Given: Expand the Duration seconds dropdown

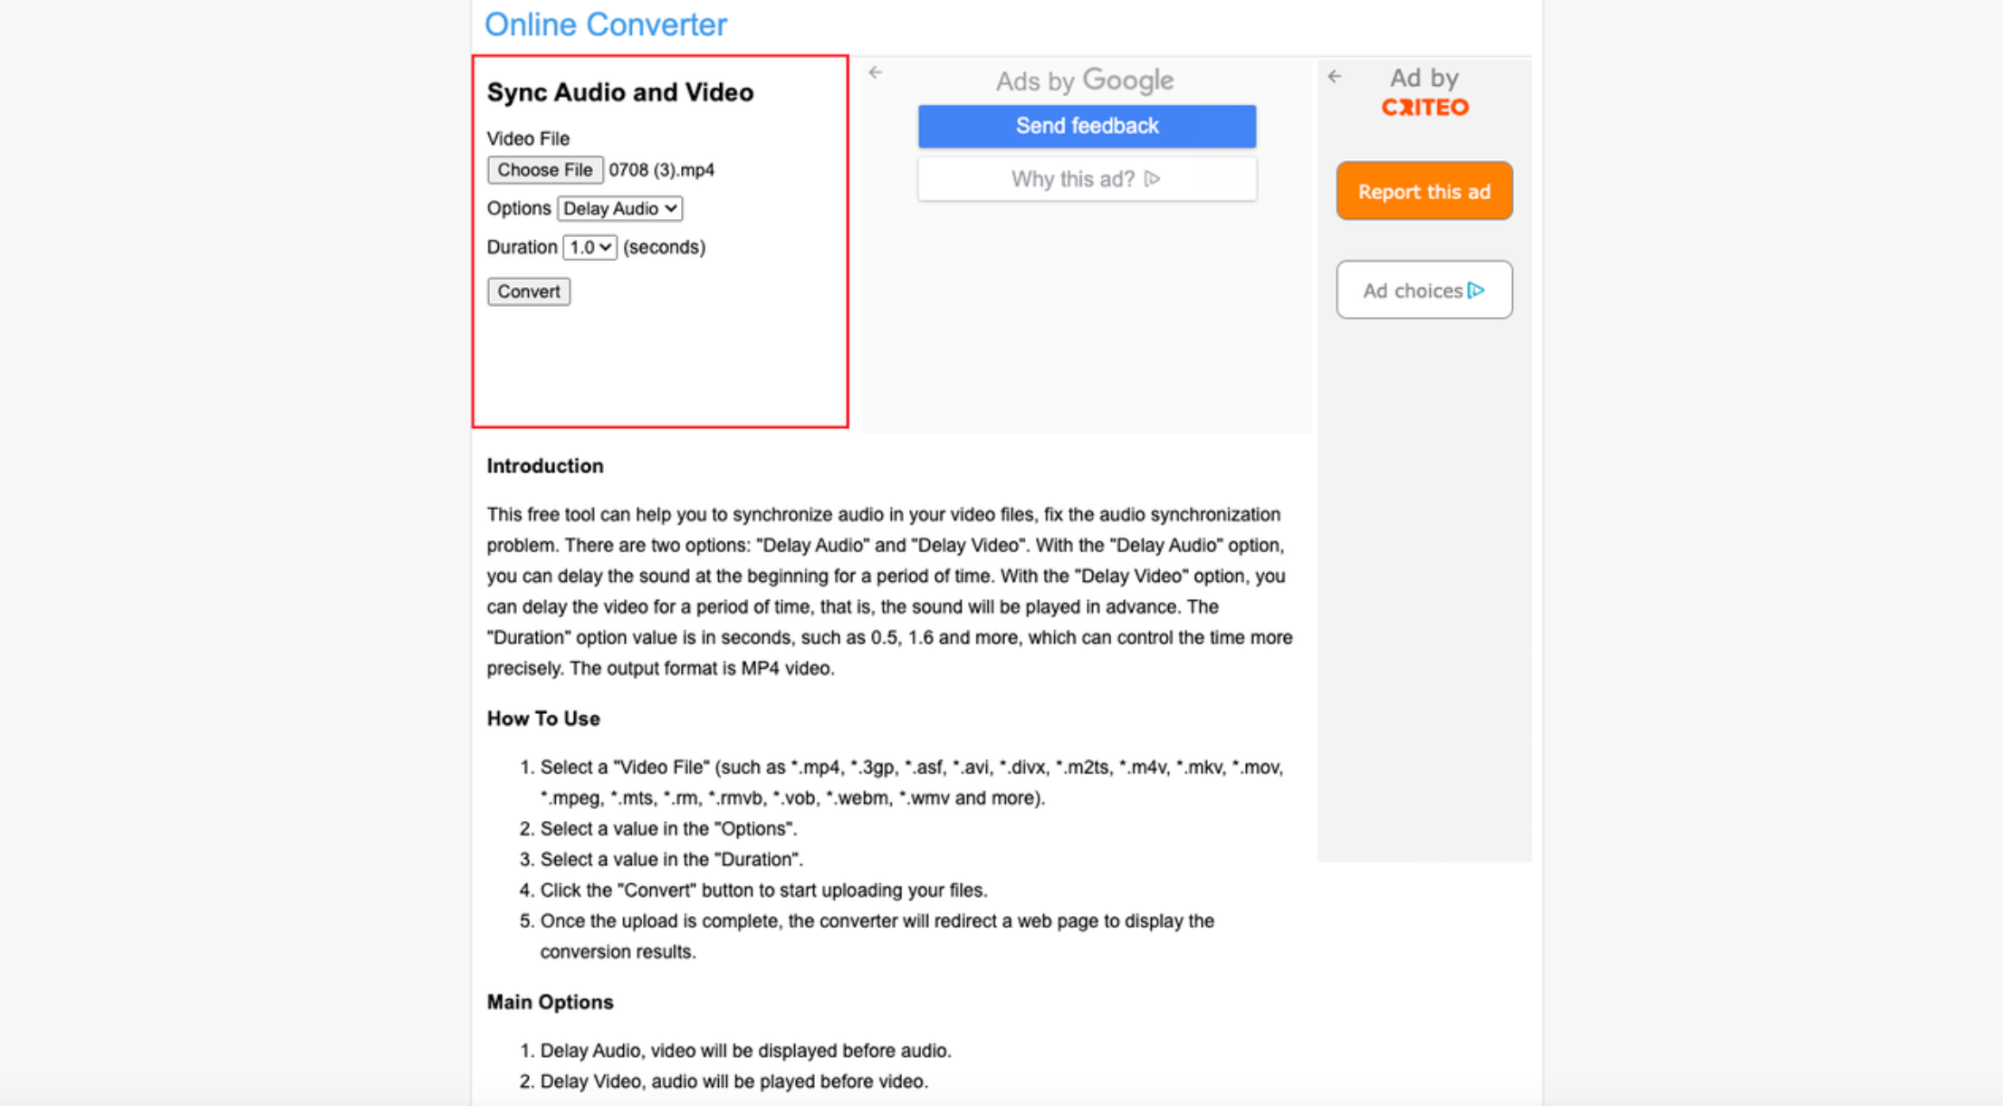Looking at the screenshot, I should click(589, 246).
